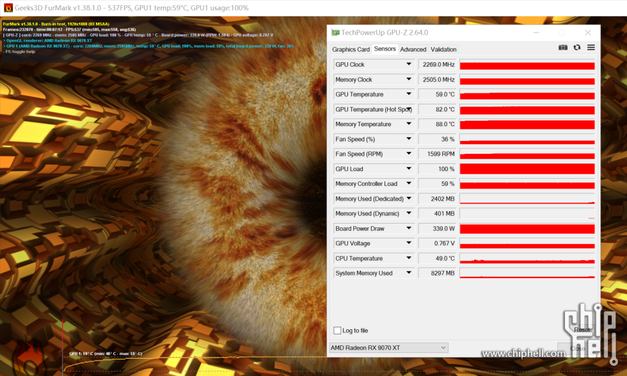Click the Memory Clock value 2505.0 MHz
The height and width of the screenshot is (376, 627).
[x=437, y=79]
